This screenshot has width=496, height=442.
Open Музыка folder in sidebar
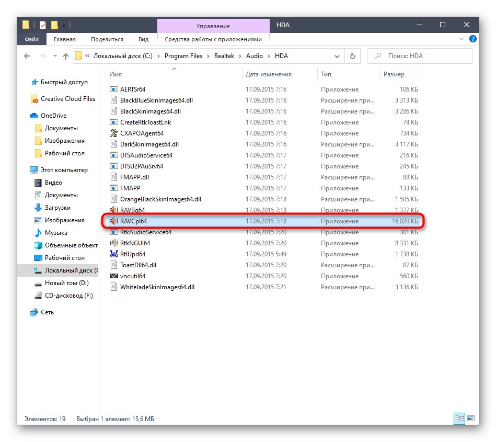coord(51,233)
